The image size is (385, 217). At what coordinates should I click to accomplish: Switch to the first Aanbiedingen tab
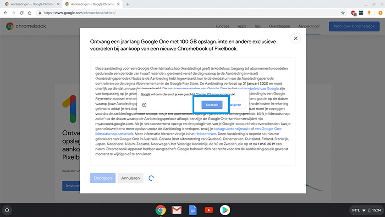(31, 4)
